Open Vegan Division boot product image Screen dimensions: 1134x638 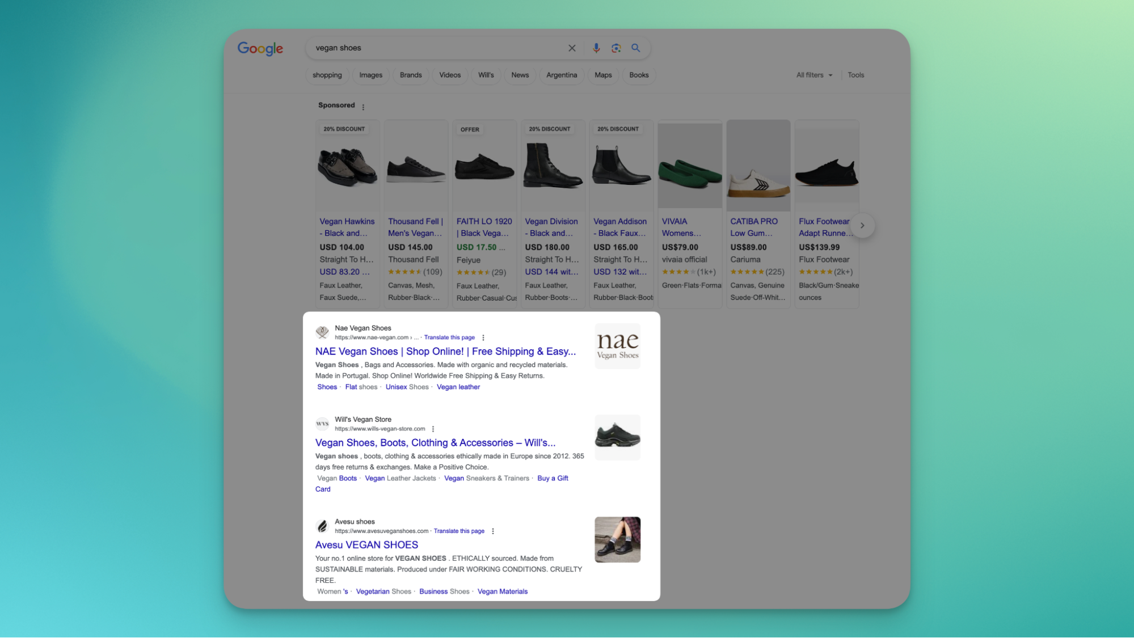tap(553, 166)
